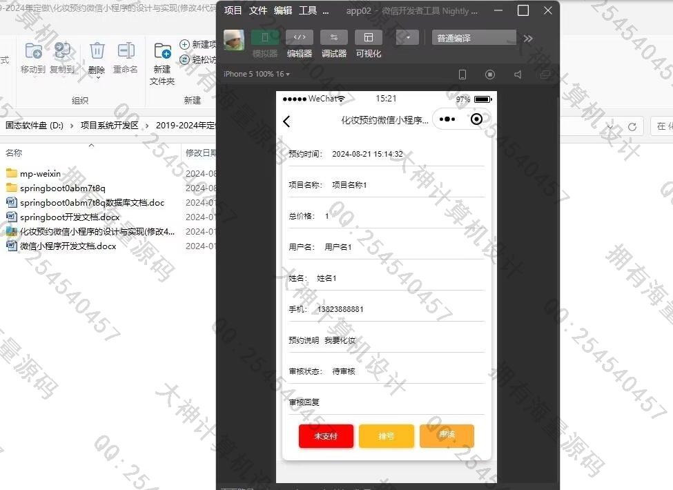Click the 我要化妆 appointment note
This screenshot has height=490, width=673.
(x=340, y=340)
